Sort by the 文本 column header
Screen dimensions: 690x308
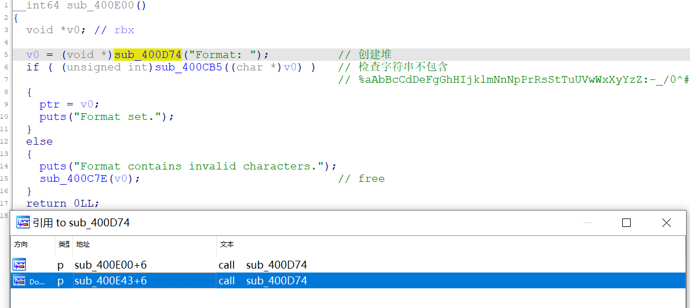[226, 244]
